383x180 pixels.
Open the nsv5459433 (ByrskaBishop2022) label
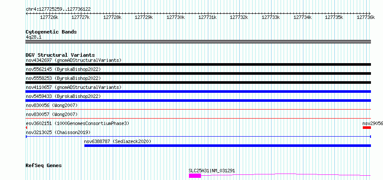pyautogui.click(x=63, y=96)
